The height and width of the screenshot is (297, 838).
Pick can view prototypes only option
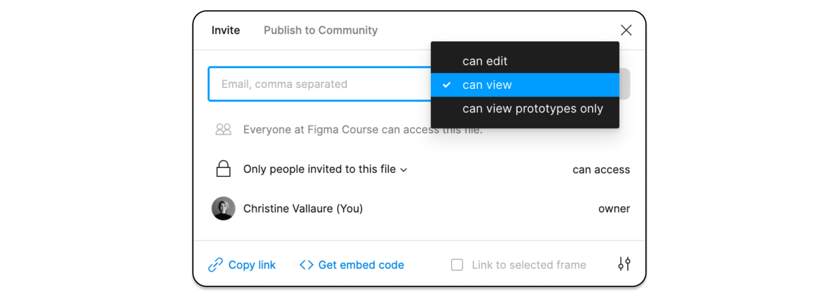coord(533,109)
